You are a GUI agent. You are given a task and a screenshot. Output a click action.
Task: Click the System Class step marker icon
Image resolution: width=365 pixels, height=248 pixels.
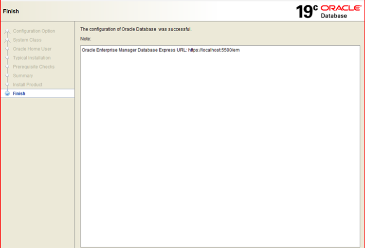7,40
